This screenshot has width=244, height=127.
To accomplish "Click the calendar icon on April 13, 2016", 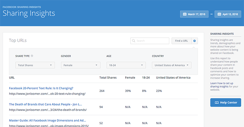I will pos(219,14).
